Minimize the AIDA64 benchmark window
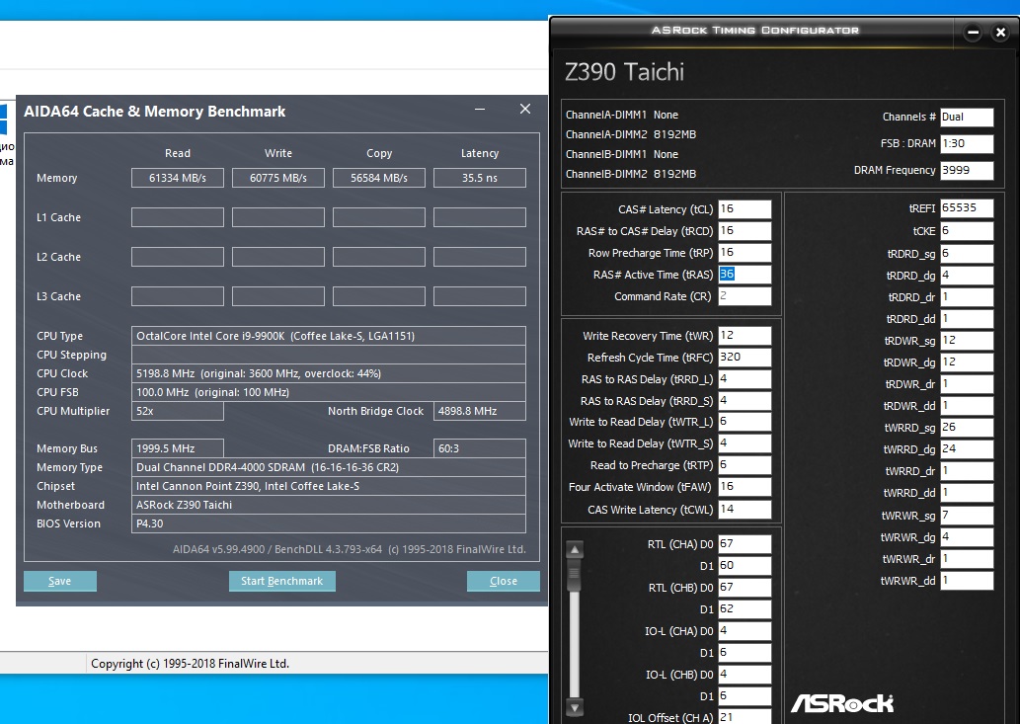 [x=480, y=110]
